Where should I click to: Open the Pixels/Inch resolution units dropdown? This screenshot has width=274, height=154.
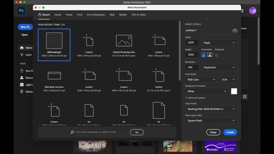(x=219, y=68)
